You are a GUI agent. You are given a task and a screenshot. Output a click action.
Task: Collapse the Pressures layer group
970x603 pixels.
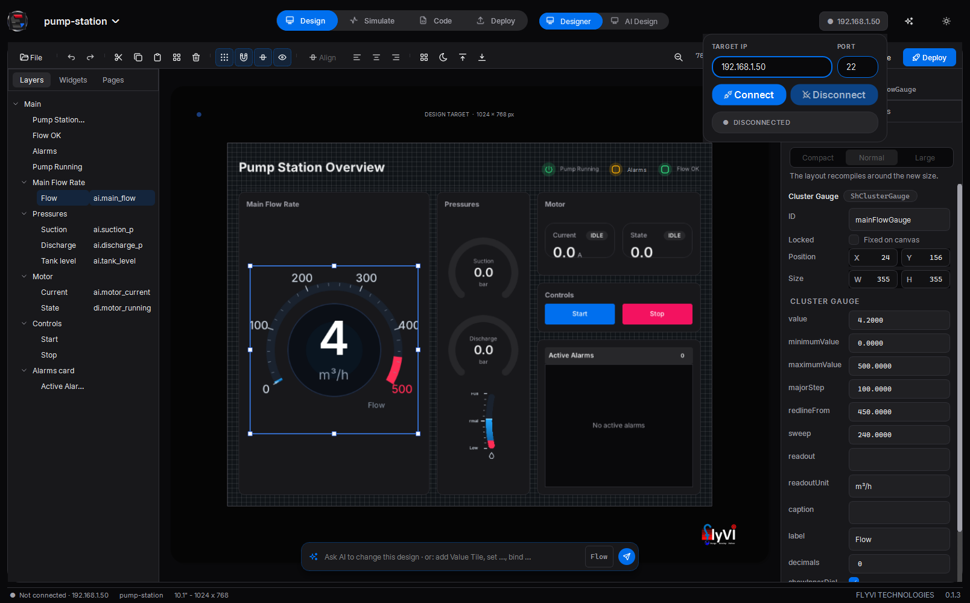(x=24, y=214)
